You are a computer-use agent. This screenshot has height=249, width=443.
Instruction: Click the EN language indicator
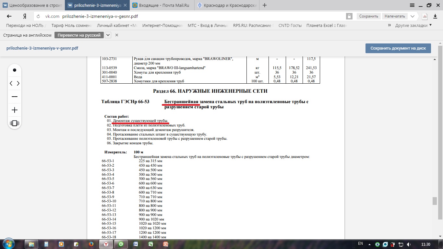[x=361, y=244]
